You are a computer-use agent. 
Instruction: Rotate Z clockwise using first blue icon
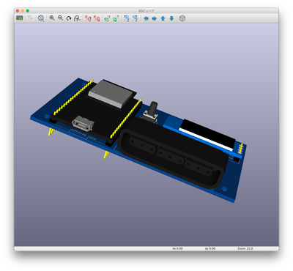point(127,18)
